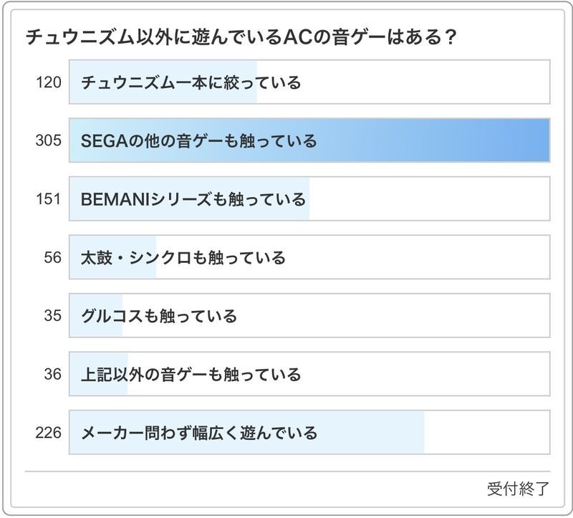573x518 pixels.
Task: Click the 受付終了 status label
Action: [519, 489]
